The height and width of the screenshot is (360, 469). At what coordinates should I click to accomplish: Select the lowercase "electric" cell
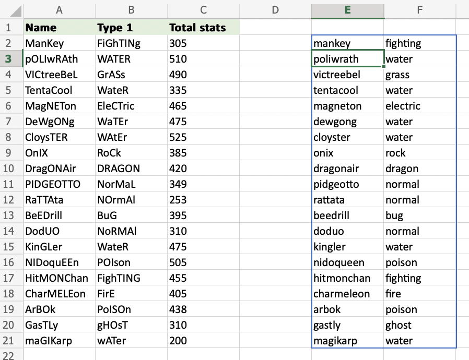click(419, 106)
